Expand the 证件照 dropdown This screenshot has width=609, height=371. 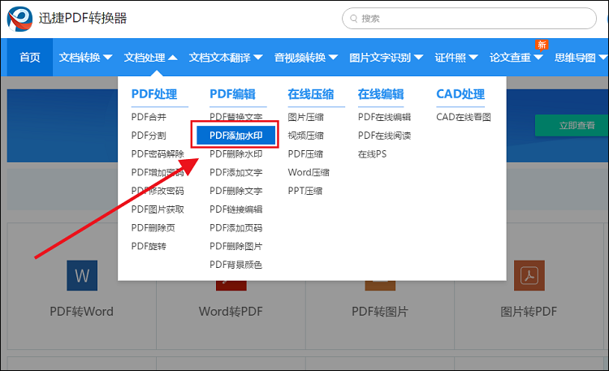coord(456,58)
